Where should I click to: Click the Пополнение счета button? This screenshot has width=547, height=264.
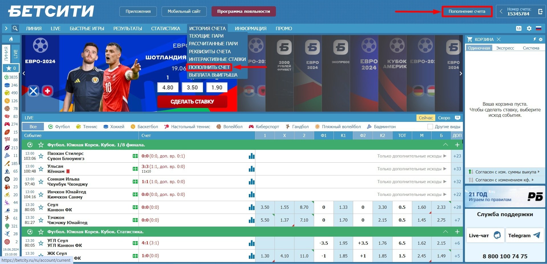point(467,12)
